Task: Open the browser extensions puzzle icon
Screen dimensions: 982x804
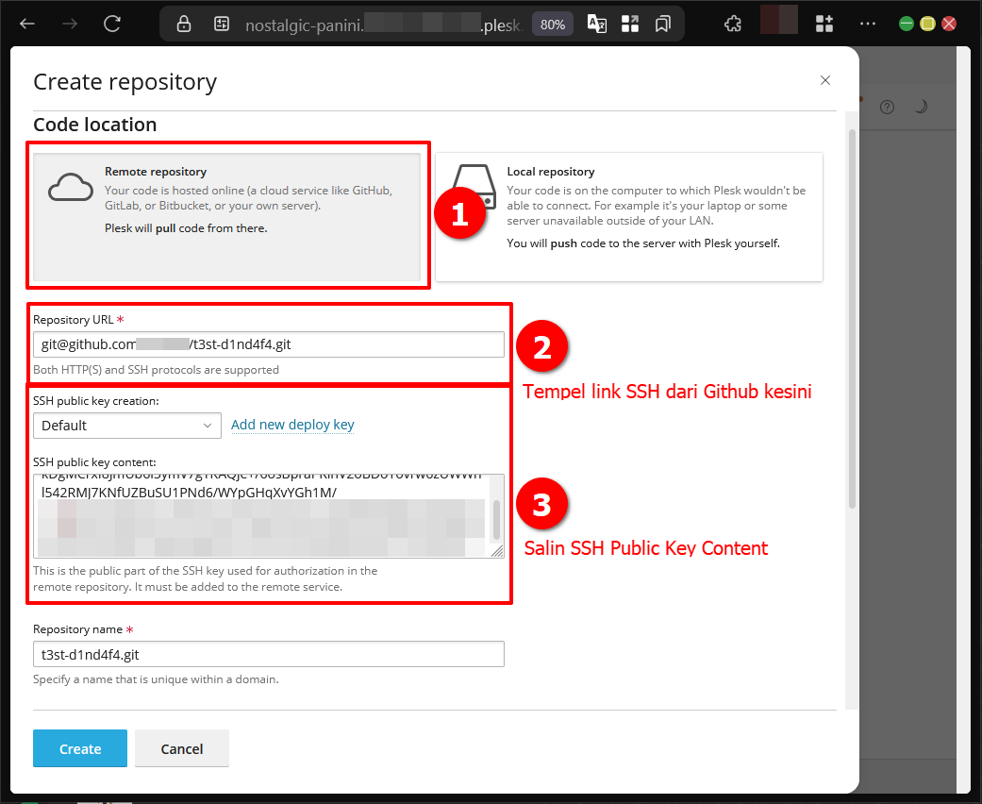Action: (x=732, y=25)
